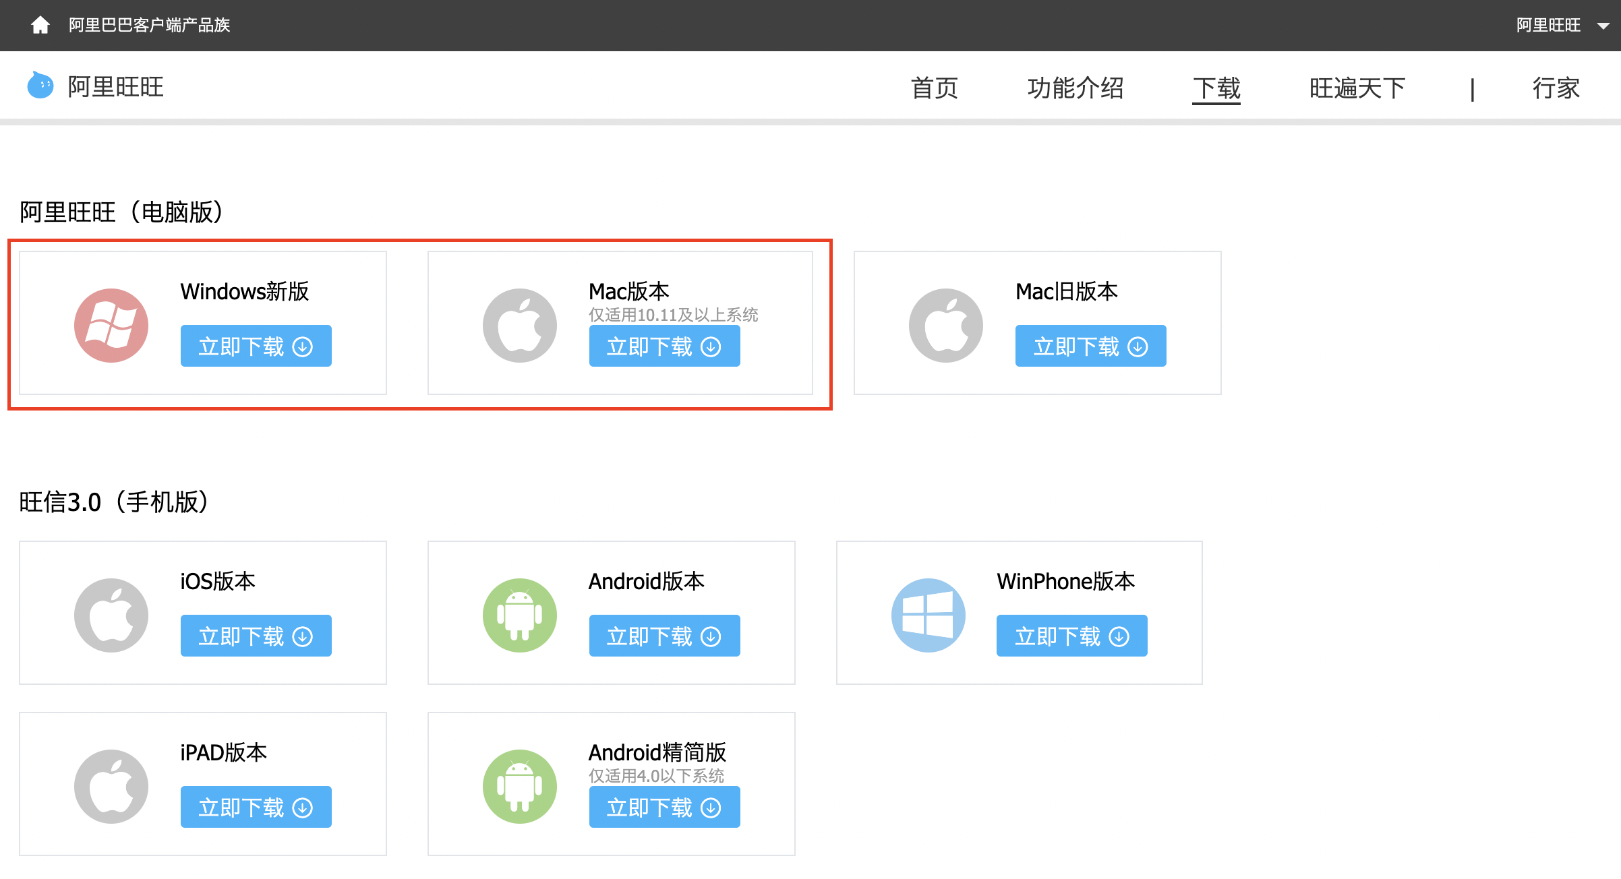Click the blue WinPhone logo icon
1621x879 pixels.
tap(929, 615)
